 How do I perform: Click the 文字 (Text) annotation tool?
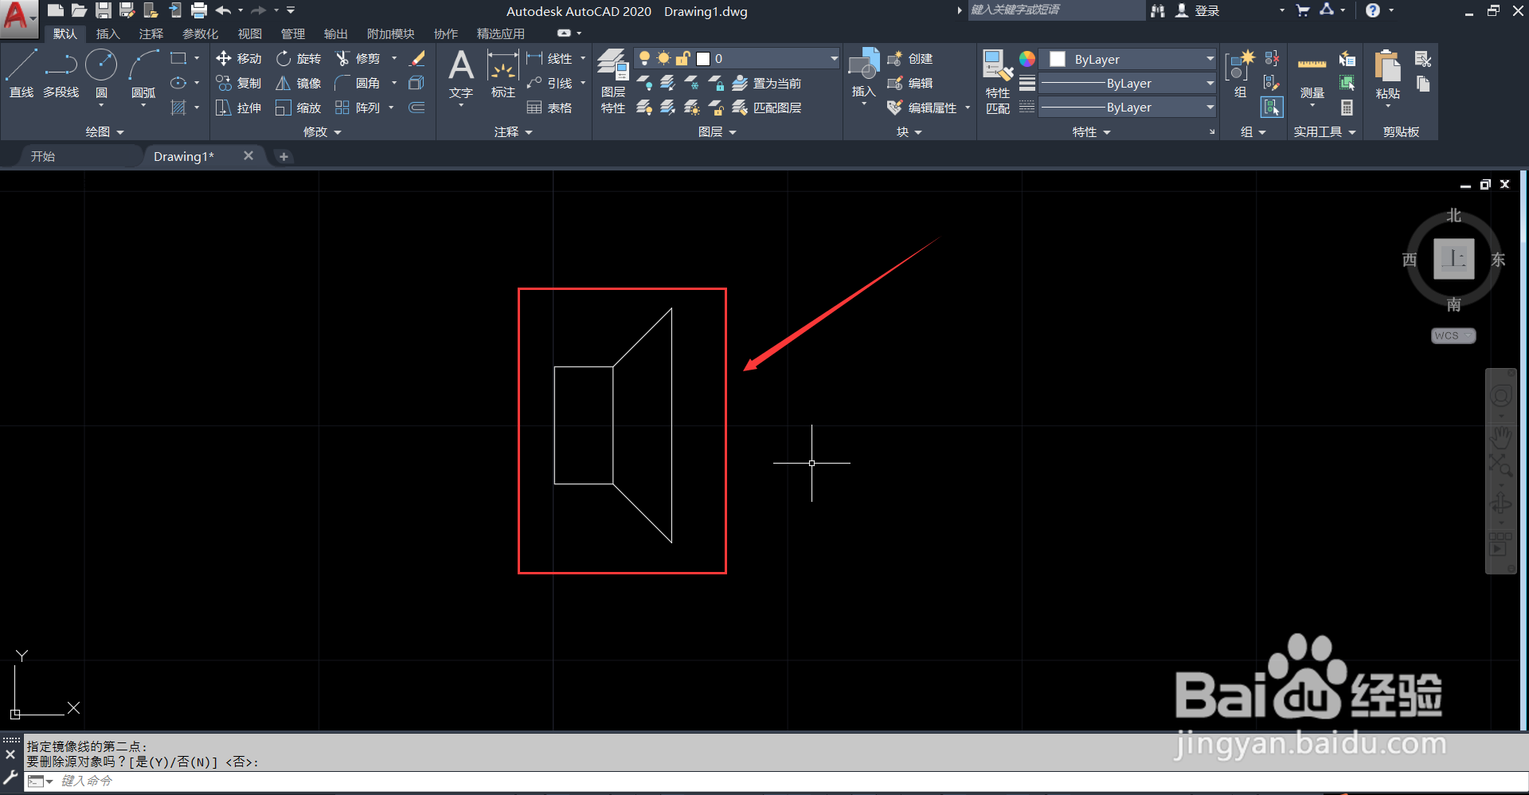coord(460,76)
